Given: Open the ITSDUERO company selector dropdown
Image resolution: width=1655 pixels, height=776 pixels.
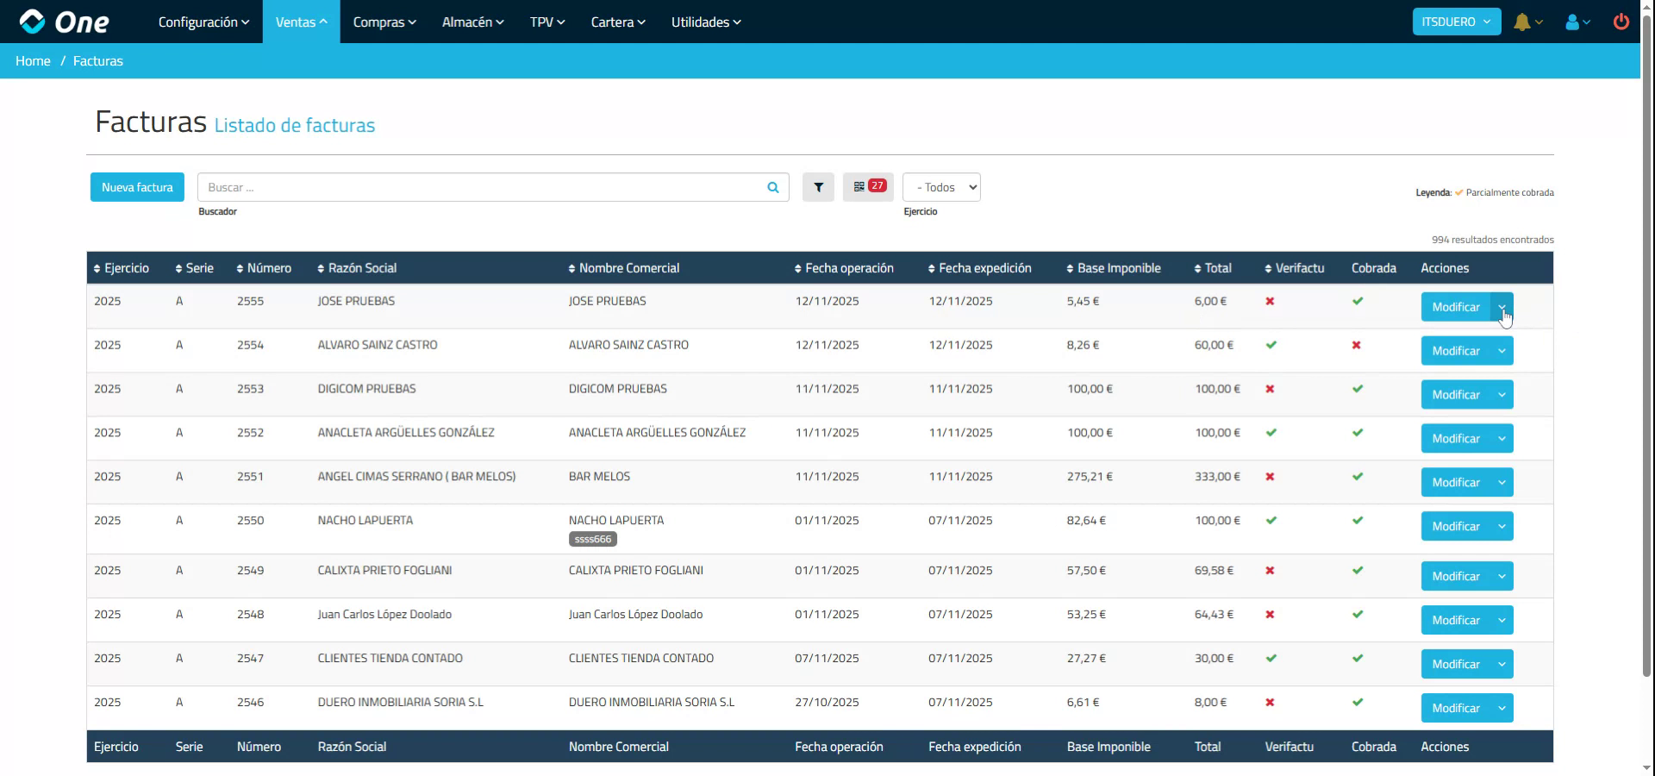Looking at the screenshot, I should (1456, 22).
